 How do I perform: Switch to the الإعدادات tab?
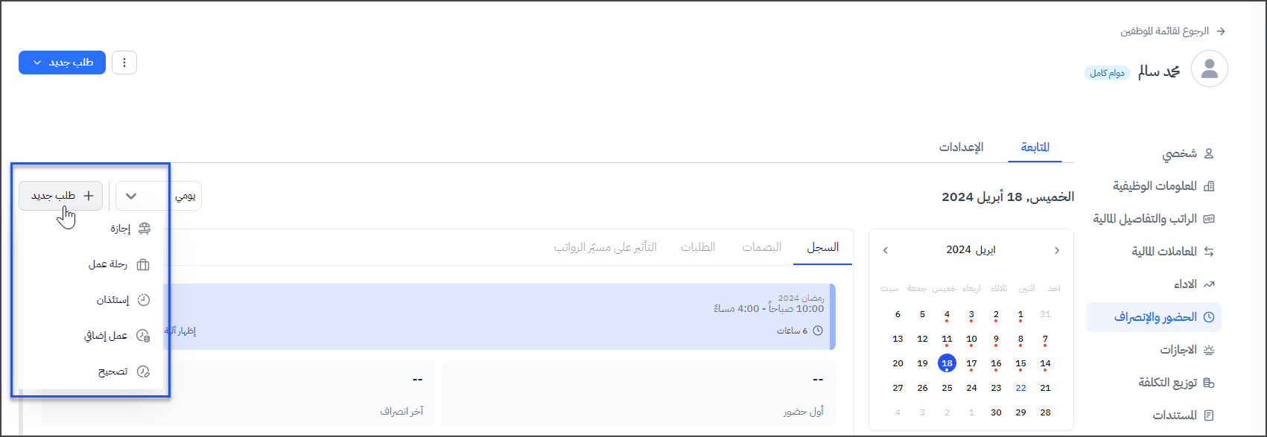tap(961, 147)
